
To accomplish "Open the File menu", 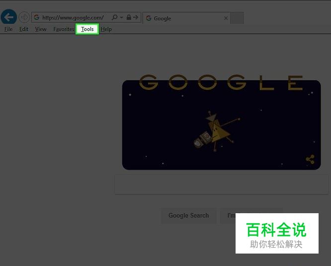I will point(8,29).
